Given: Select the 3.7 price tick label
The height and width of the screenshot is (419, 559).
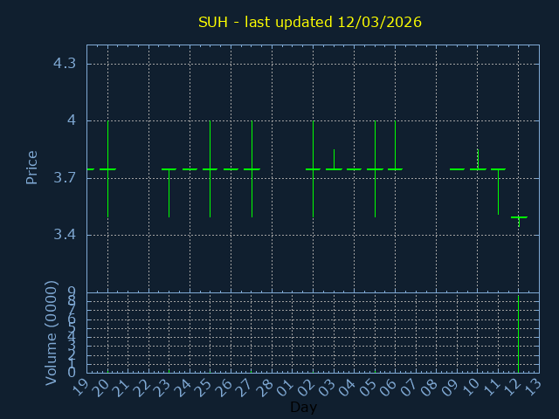Looking at the screenshot, I should tap(65, 178).
